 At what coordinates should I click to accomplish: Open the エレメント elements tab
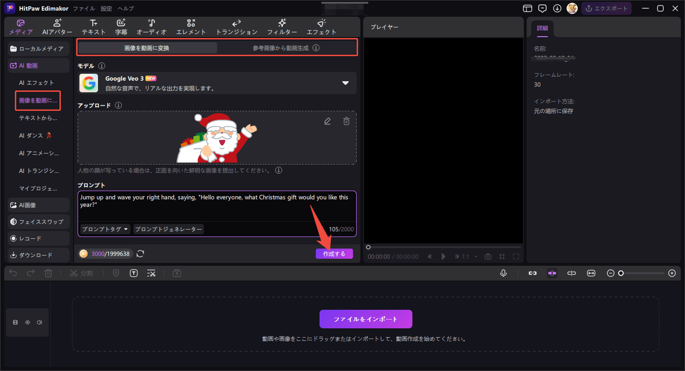click(191, 27)
